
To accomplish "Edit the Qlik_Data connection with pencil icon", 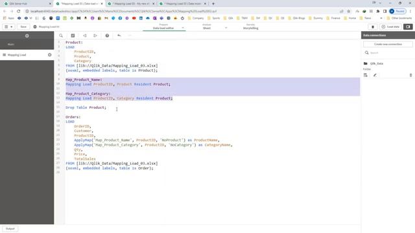I will click(375, 75).
